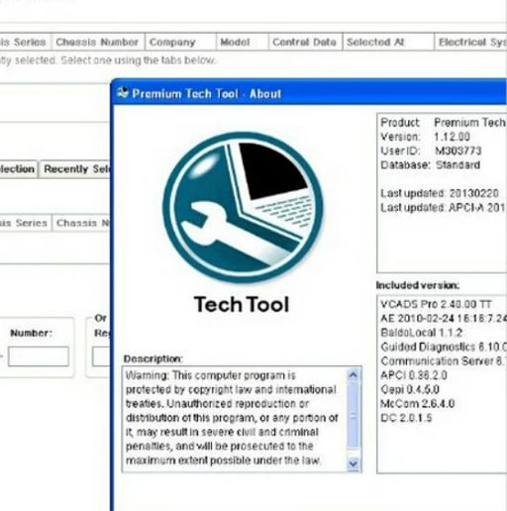Open the Selection tab beside Recently Selected

click(x=18, y=169)
